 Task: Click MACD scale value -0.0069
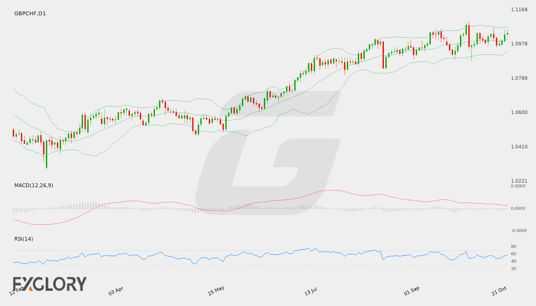pos(519,230)
